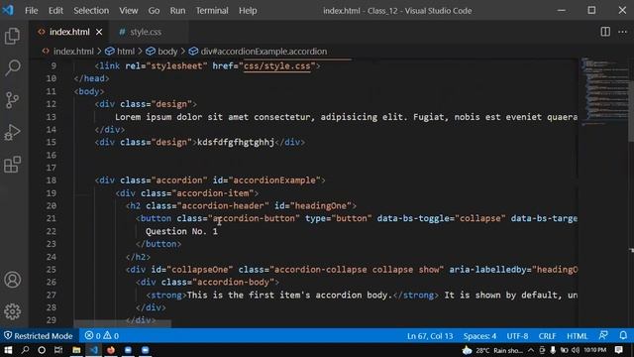
Task: Change indentation via Spaces: 4
Action: pos(479,336)
